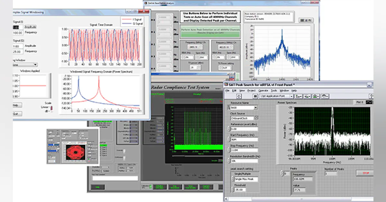Click the Clock Source OnboardClock field
The image size is (386, 202).
pos(242,118)
